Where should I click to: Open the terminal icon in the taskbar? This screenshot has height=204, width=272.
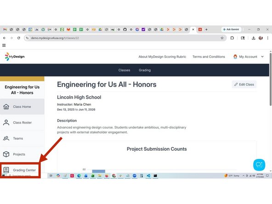(x=155, y=176)
